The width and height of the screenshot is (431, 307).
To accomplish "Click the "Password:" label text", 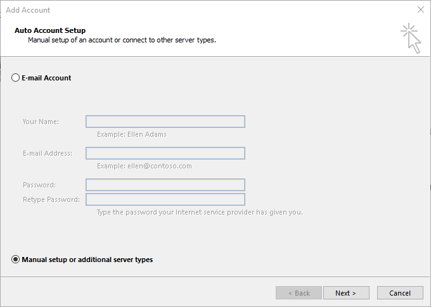I will pos(39,185).
